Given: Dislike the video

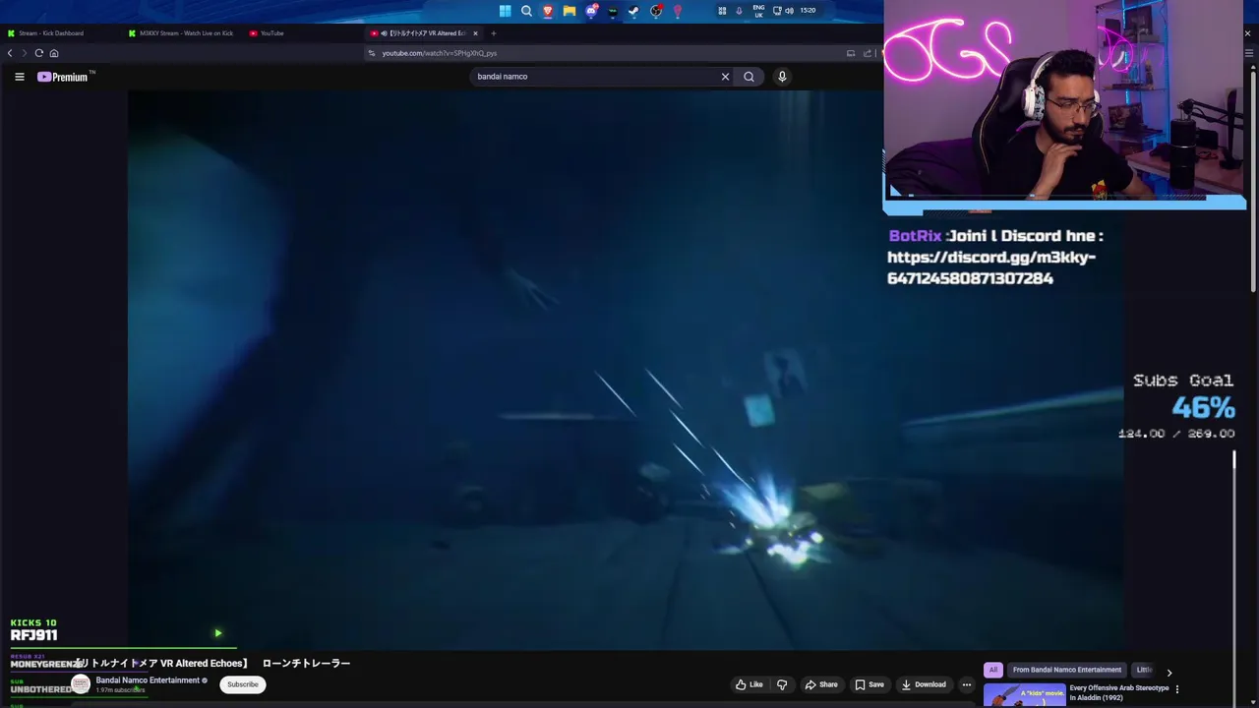Looking at the screenshot, I should 782,684.
